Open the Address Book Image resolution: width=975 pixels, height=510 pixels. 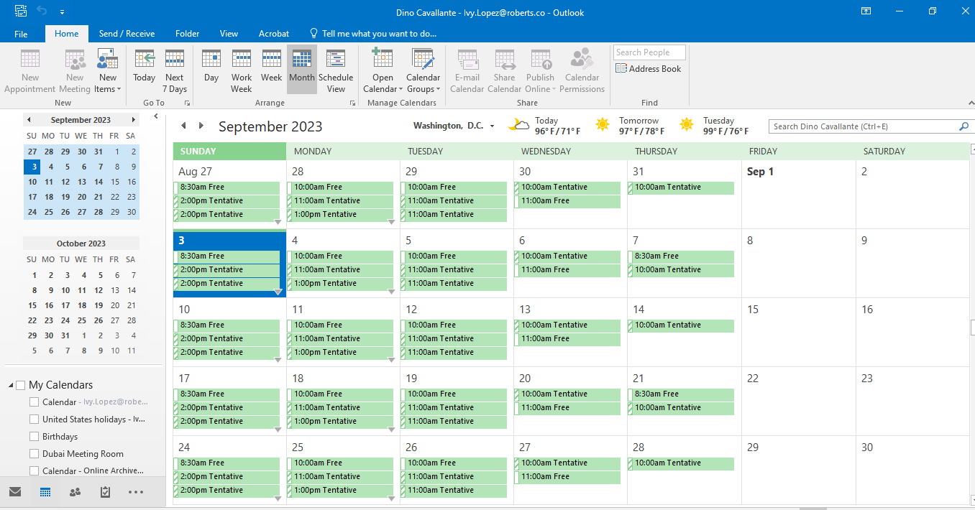coord(649,69)
